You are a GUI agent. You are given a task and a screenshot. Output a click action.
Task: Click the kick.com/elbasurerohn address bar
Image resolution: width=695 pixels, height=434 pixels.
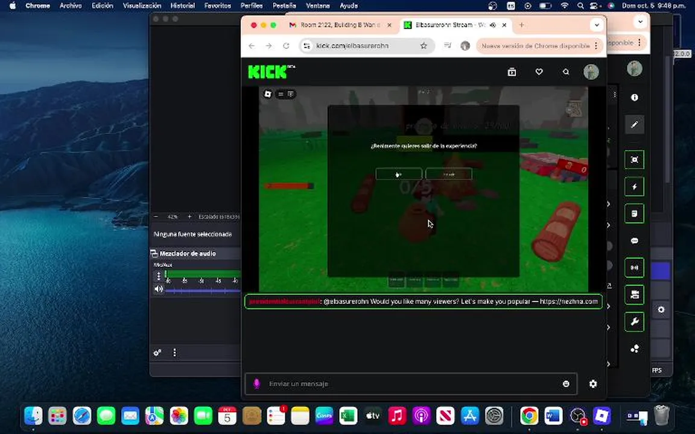pos(367,46)
